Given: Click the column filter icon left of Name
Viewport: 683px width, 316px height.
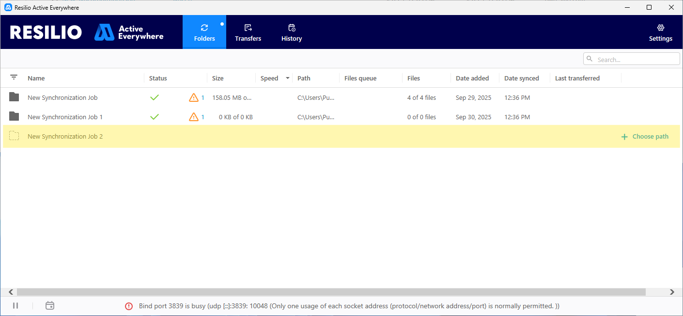Looking at the screenshot, I should [14, 78].
